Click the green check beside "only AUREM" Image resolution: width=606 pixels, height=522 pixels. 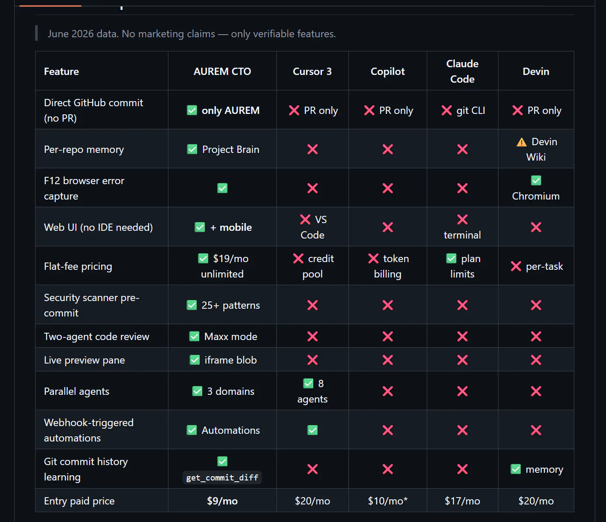pos(192,110)
